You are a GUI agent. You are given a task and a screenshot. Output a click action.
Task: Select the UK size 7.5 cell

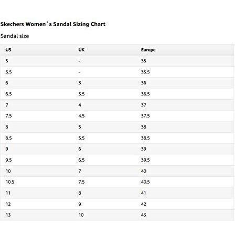(81, 182)
